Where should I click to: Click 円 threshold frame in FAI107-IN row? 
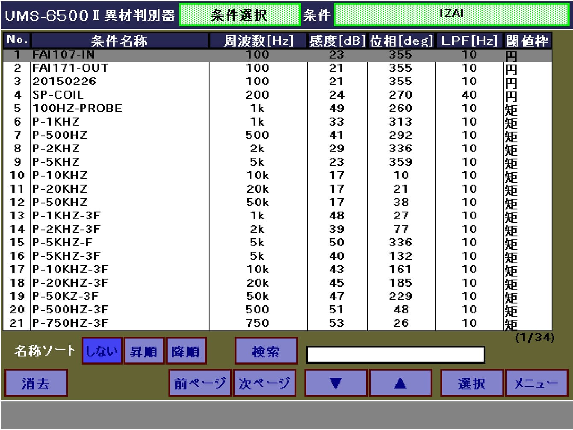[x=511, y=56]
